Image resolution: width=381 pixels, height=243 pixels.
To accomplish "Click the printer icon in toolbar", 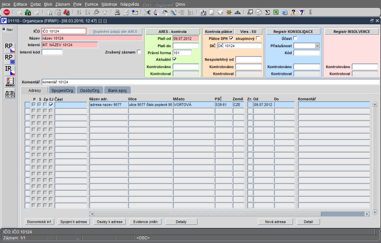I will coord(117,12).
